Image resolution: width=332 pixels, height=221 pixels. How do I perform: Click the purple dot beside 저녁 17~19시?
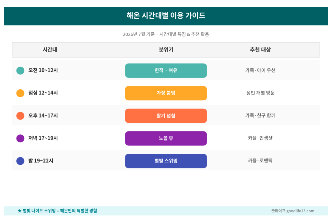[x=20, y=138]
